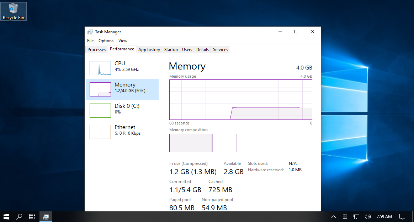Viewport: 414px width, 222px height.
Task: Open the network tray icon
Action: [356, 217]
